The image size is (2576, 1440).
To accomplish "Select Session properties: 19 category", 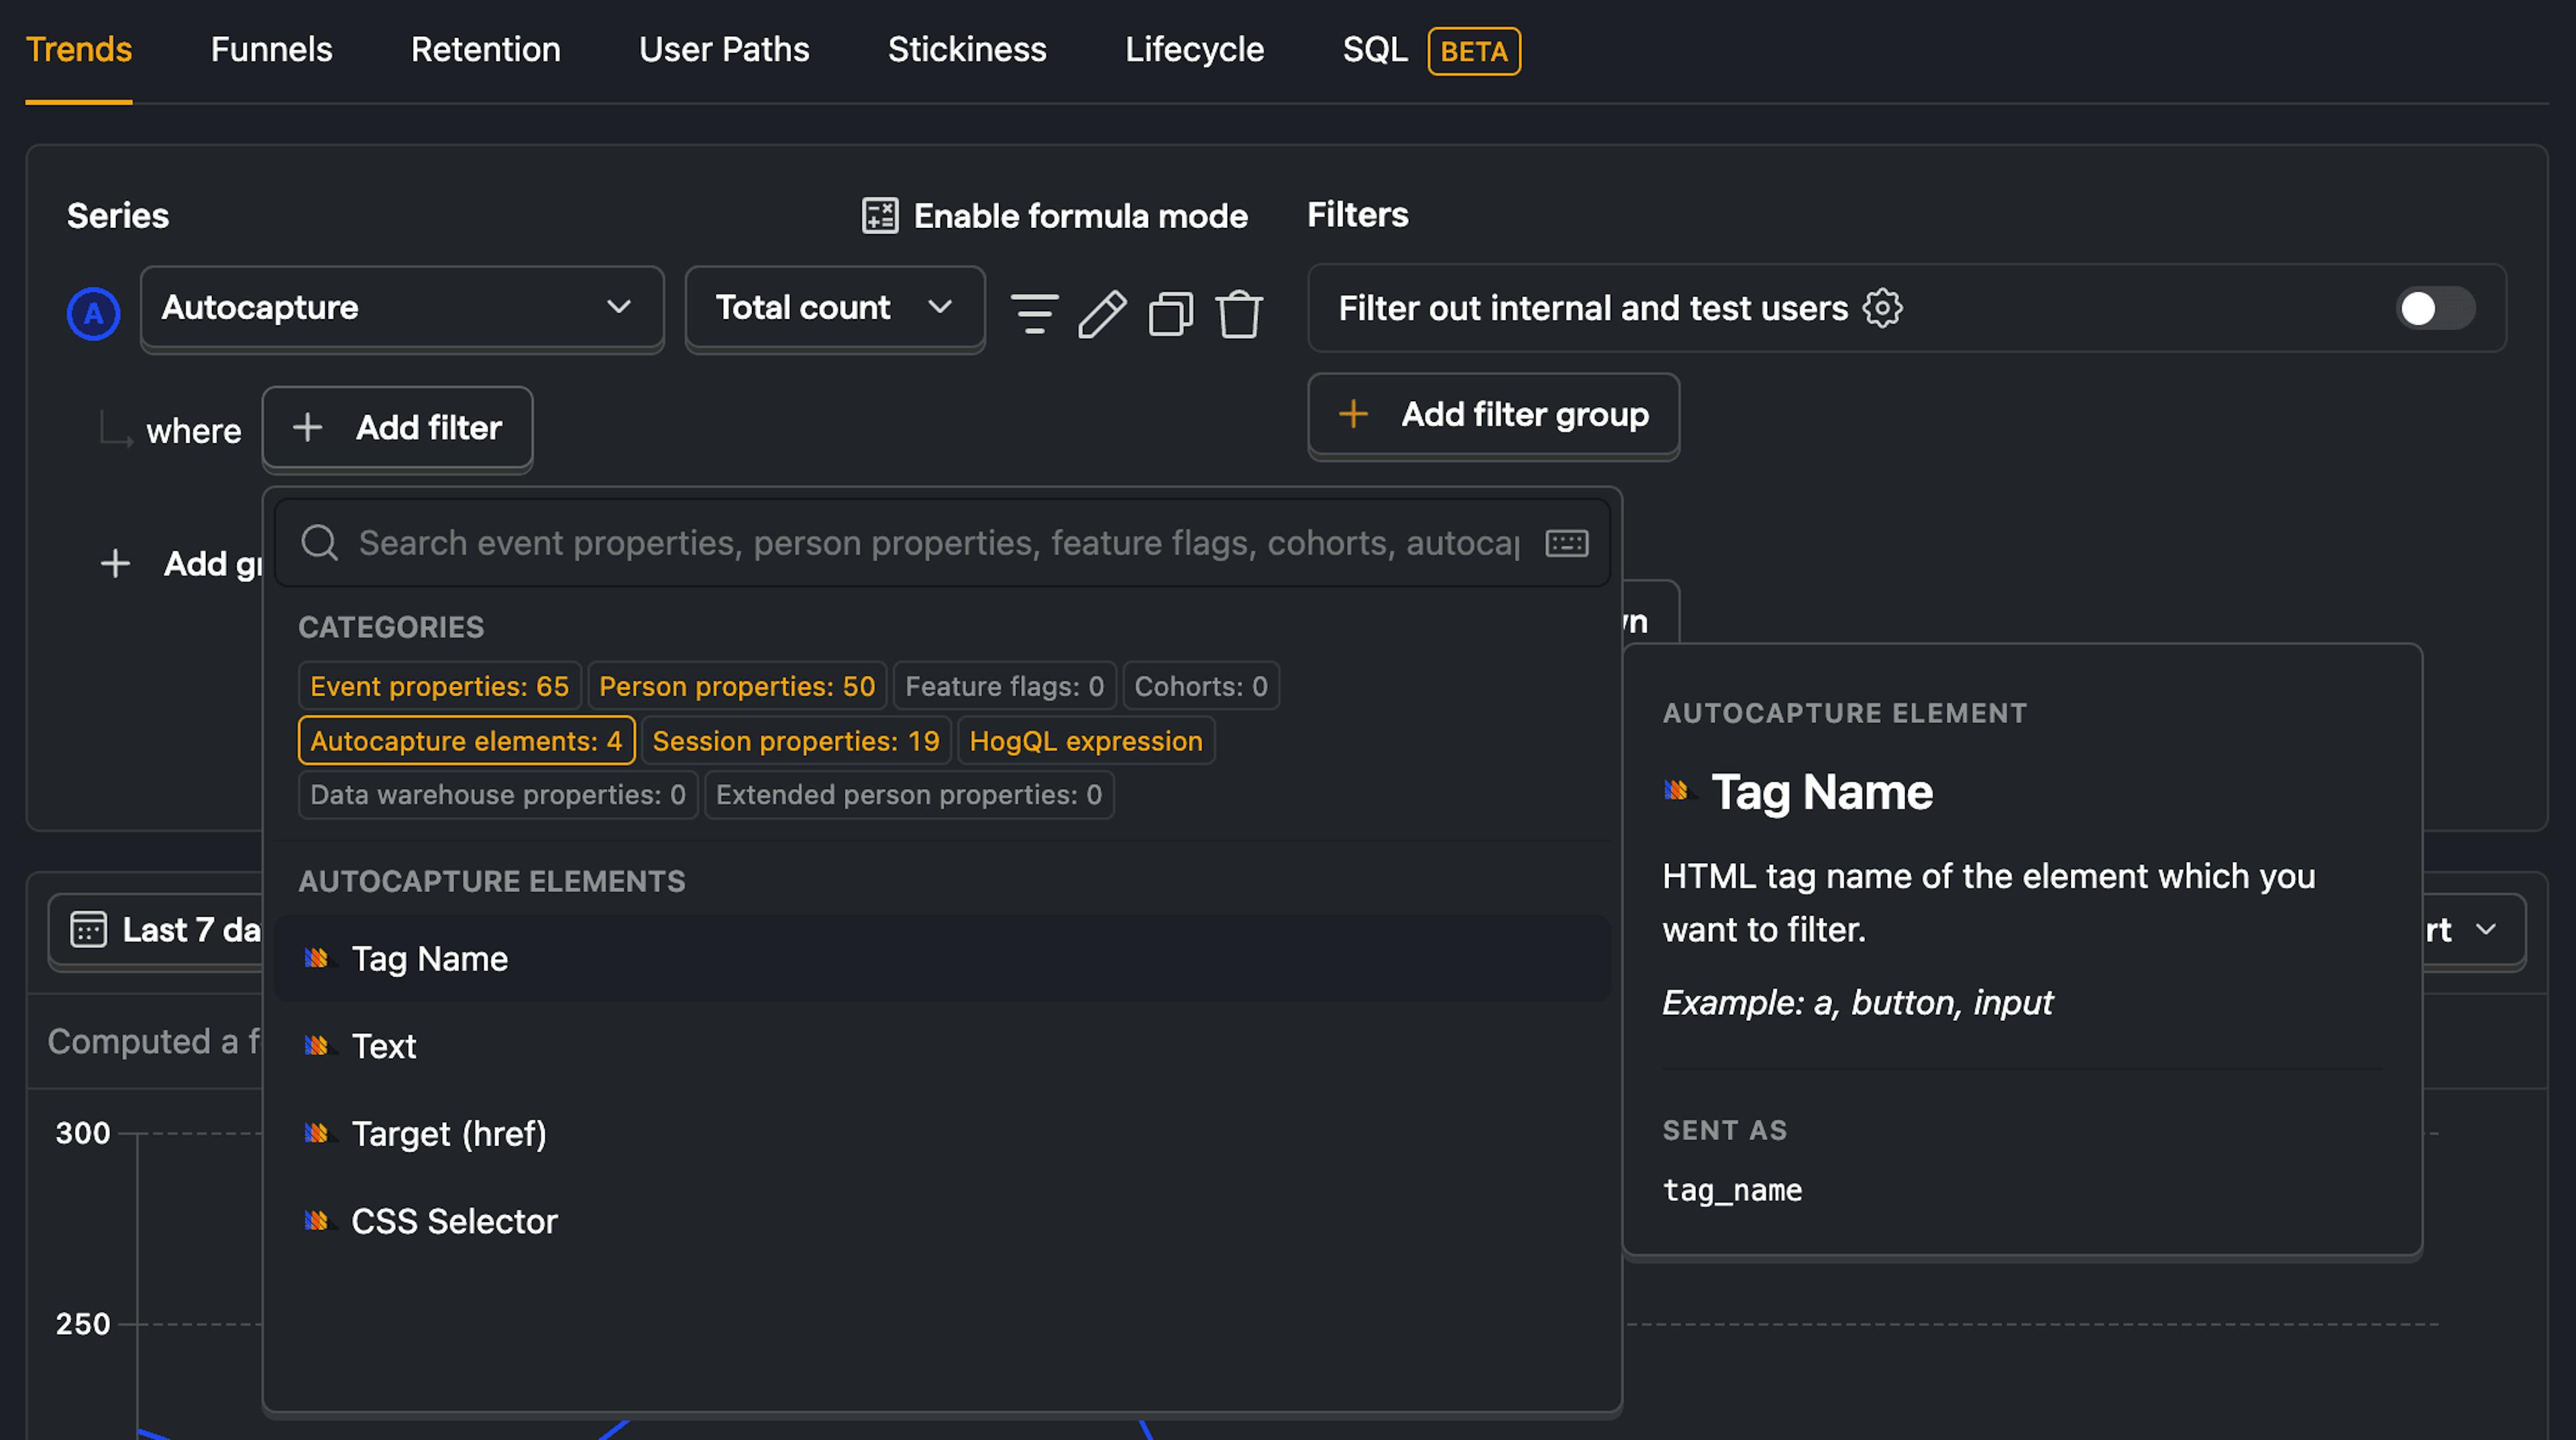I will click(x=796, y=741).
